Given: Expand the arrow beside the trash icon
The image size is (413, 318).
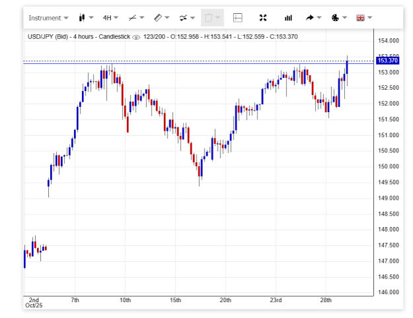Looking at the screenshot, I should 218,18.
